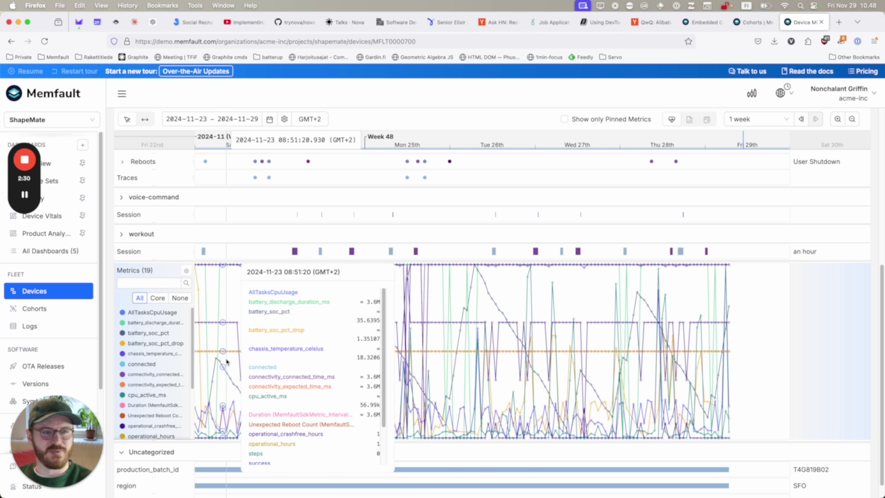Click the battery_soc_pct color swatch
885x498 pixels.
coord(122,333)
